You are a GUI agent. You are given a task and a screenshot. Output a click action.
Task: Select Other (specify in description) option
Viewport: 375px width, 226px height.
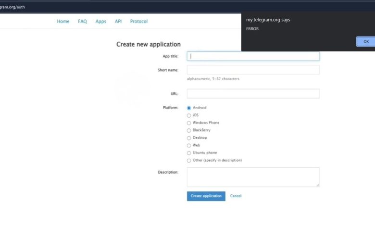pos(189,161)
